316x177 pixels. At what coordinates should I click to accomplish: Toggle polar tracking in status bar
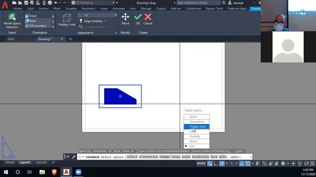click(222, 164)
